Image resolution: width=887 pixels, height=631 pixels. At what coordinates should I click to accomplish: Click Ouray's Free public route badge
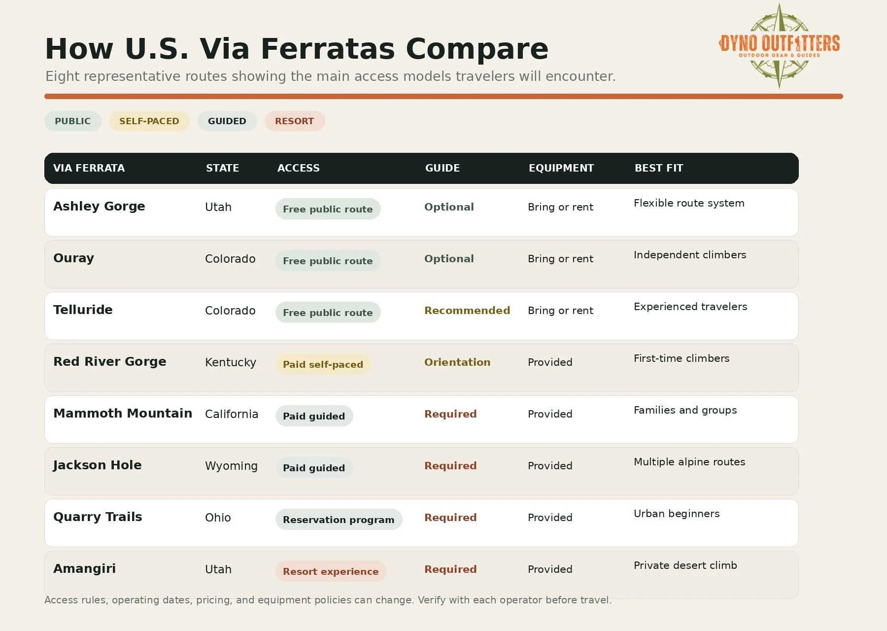[x=328, y=261]
